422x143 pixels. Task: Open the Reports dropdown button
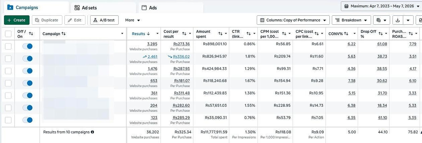(x=381, y=20)
